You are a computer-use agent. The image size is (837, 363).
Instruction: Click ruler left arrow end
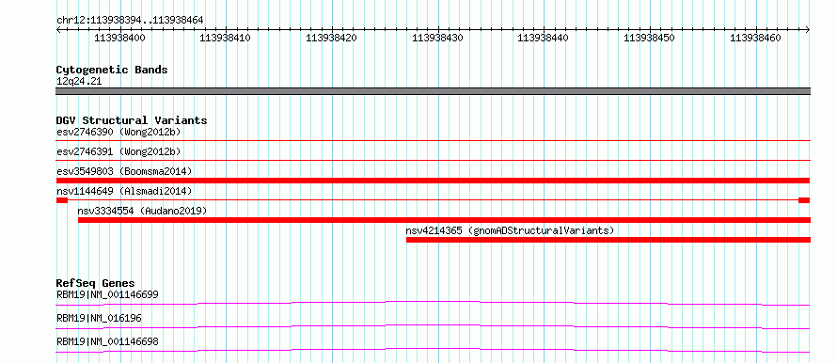58,30
